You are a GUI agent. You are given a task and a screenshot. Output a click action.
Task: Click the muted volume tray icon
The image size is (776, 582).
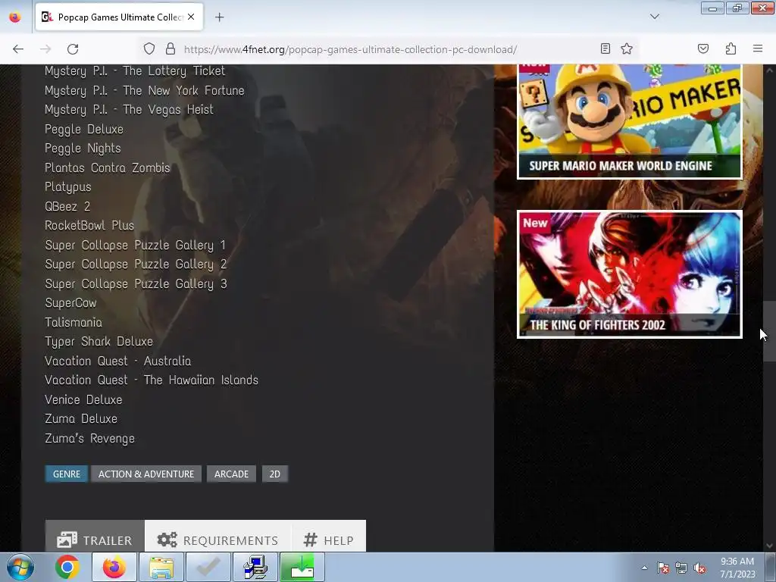699,568
